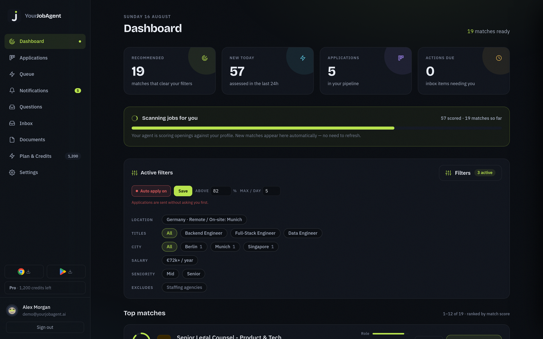
Task: Click the Settings gear icon
Action: point(12,173)
